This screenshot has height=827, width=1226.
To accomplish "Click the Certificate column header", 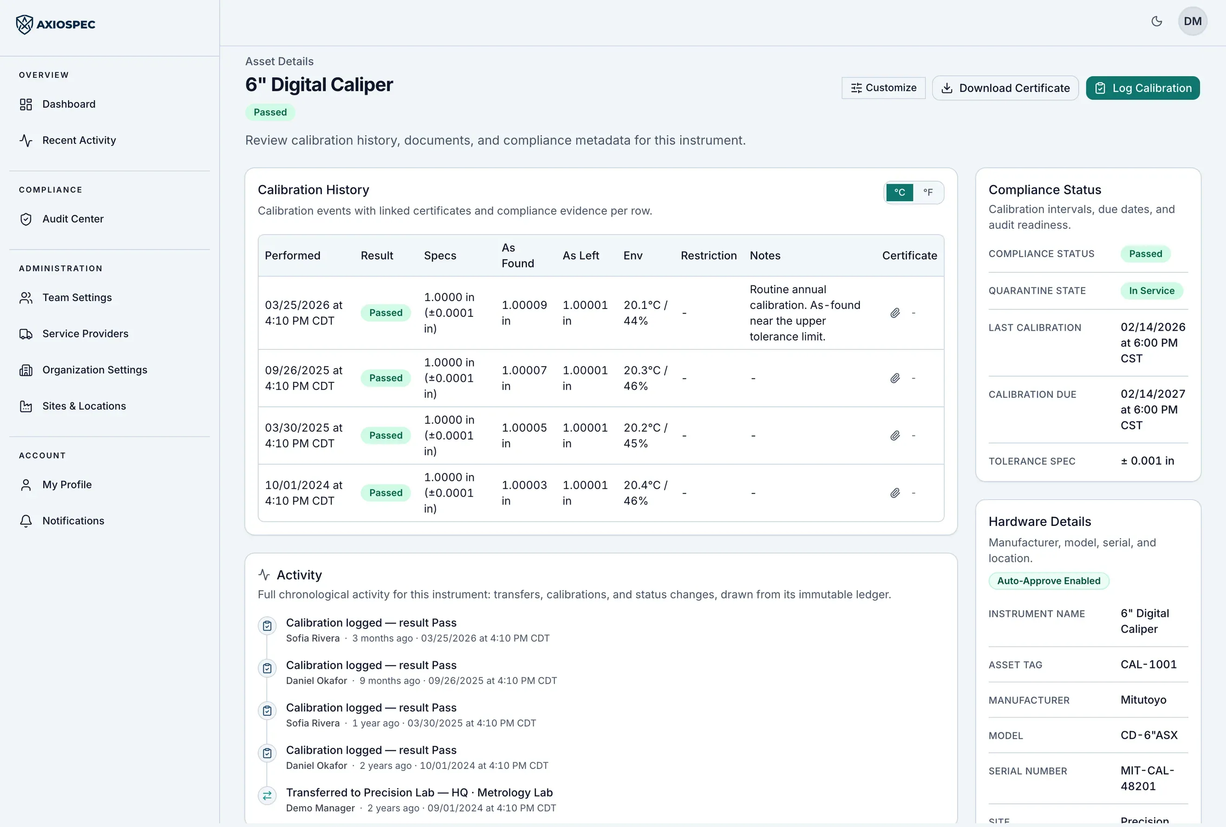I will pyautogui.click(x=909, y=256).
